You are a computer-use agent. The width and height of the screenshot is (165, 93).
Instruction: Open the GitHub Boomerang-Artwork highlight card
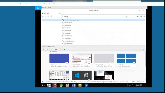59,60
